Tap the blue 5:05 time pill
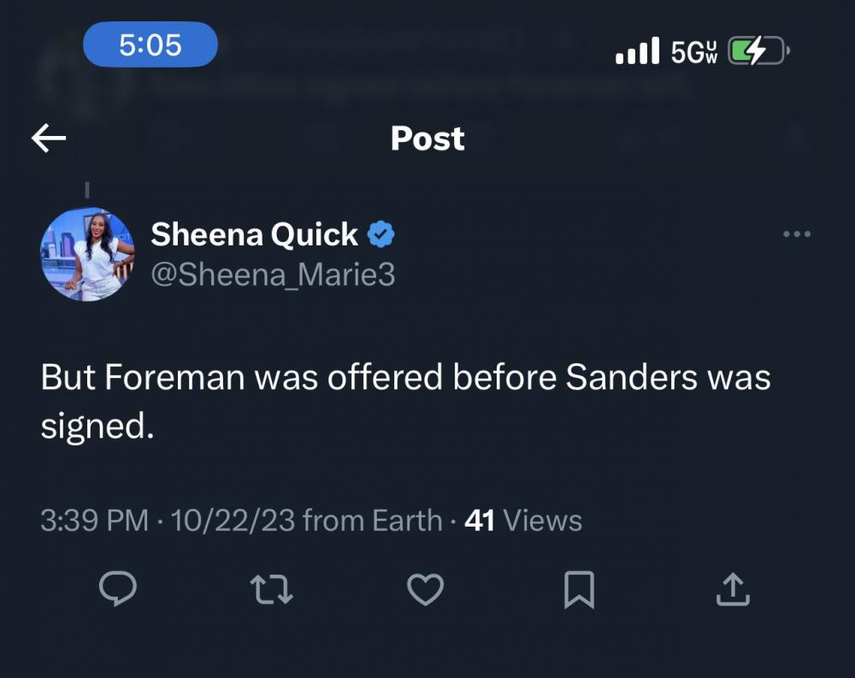 pyautogui.click(x=150, y=44)
